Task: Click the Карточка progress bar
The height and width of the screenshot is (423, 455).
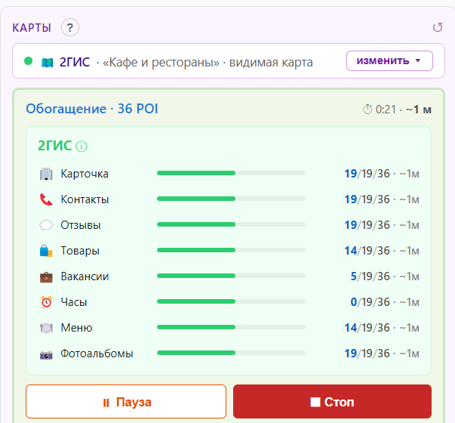Action: pos(231,173)
